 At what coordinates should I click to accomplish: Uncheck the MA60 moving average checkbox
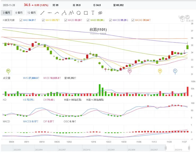[x=88, y=20]
